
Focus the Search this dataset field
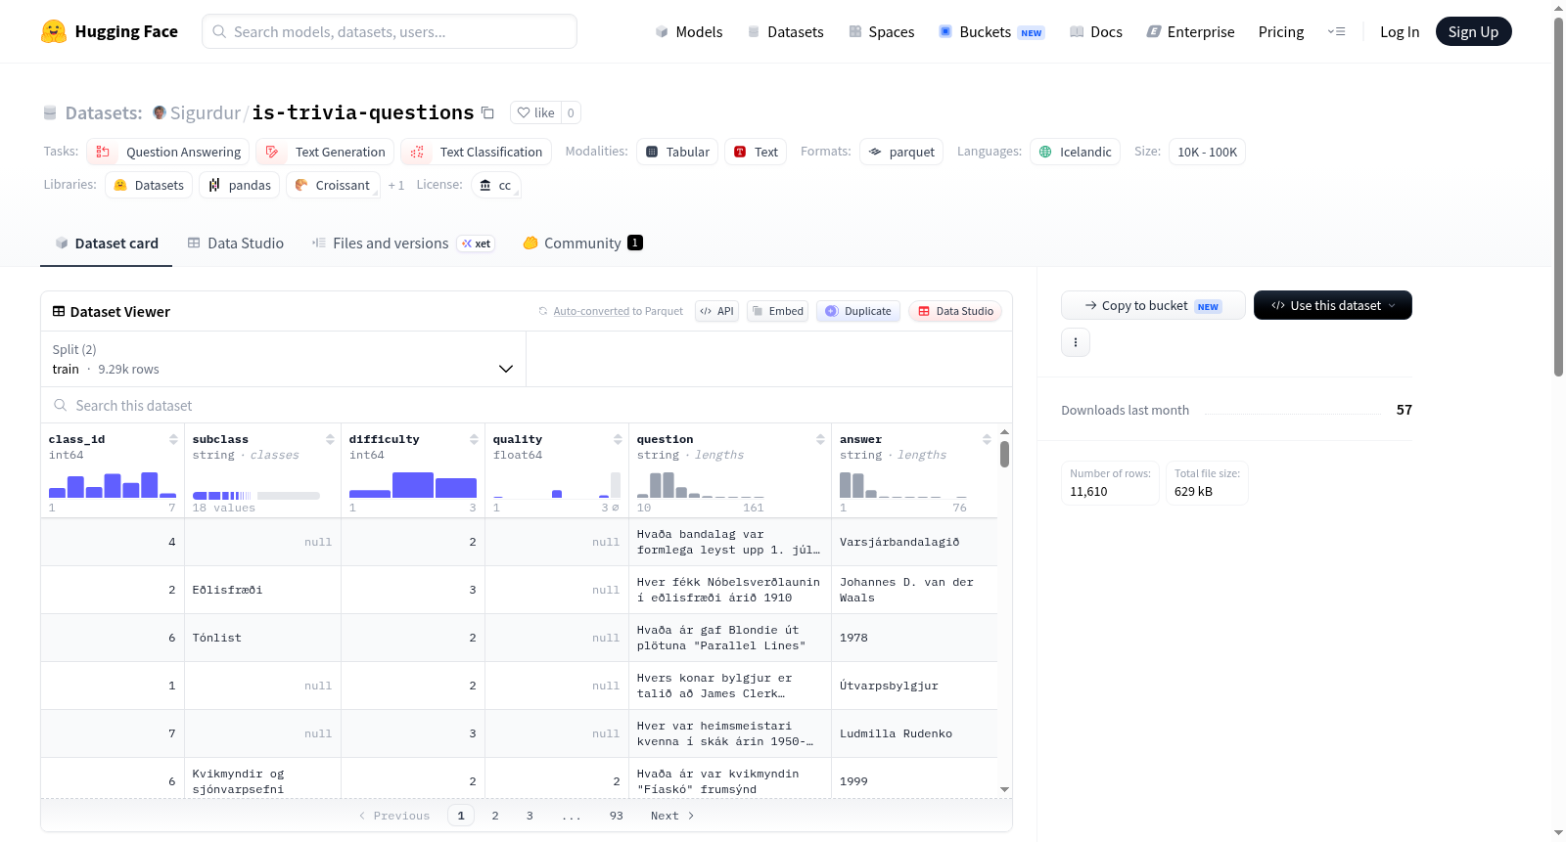tap(527, 405)
